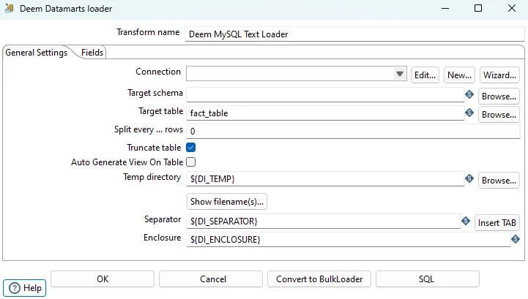The height and width of the screenshot is (299, 528).
Task: Click the Split every rows field
Action: 353,131
